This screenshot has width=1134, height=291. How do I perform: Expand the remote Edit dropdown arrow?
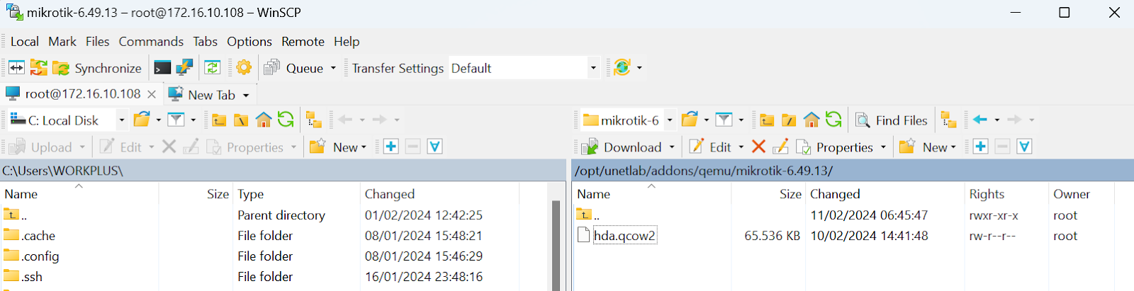coord(741,147)
